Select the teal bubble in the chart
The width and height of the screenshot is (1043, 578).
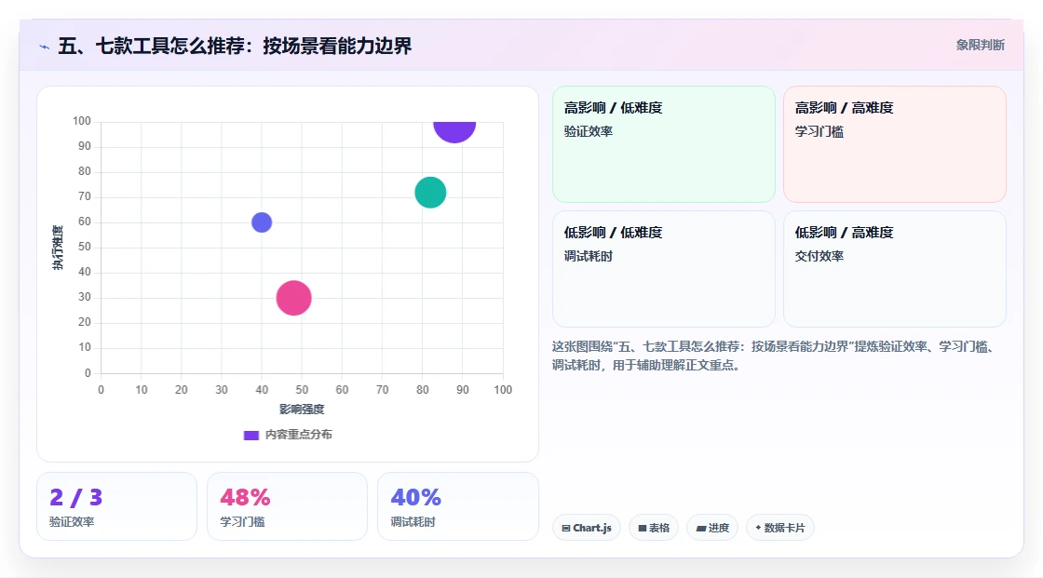[430, 193]
